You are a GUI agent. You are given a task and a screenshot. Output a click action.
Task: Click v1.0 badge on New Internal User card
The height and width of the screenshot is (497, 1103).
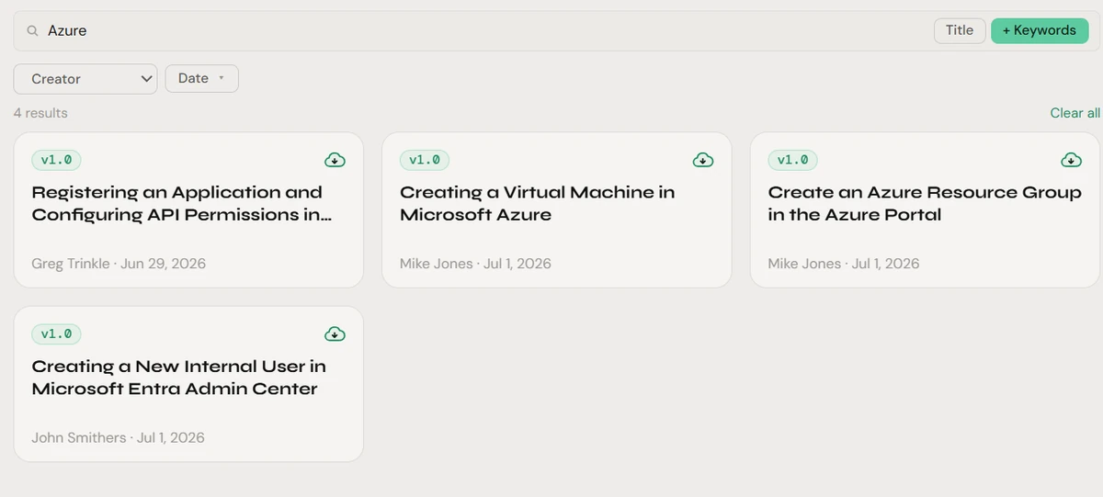[x=56, y=333]
